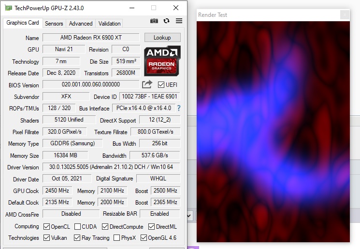360x249 pixels.
Task: Click the default Boost value 2365 MHz
Action: click(165, 202)
